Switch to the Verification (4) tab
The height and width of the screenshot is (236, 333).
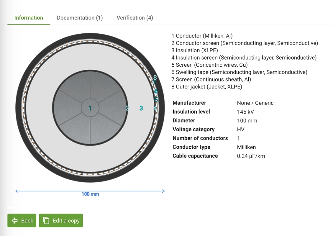(x=135, y=18)
